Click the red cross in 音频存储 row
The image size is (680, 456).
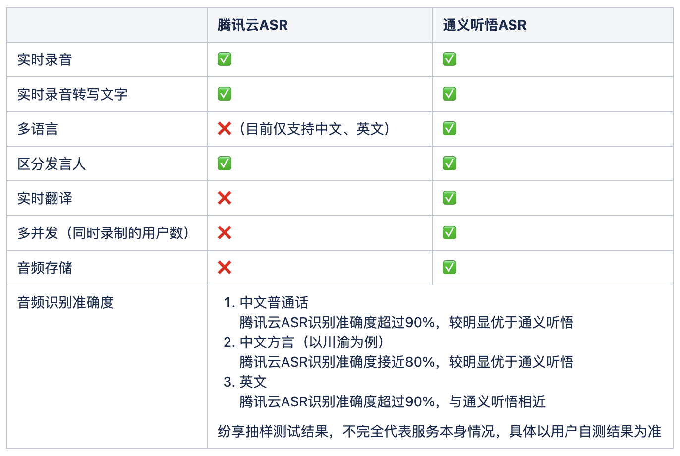(225, 268)
